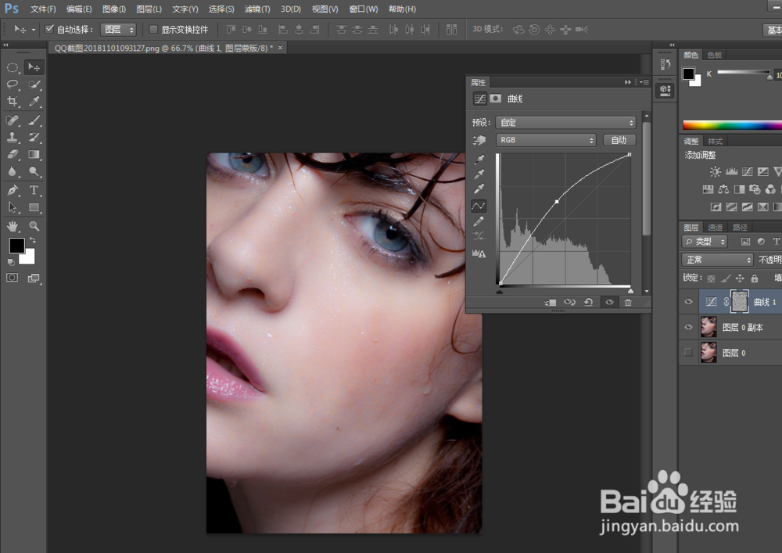This screenshot has height=553, width=782.
Task: Toggle adjustment layer visibility in Properties panel
Action: point(609,302)
